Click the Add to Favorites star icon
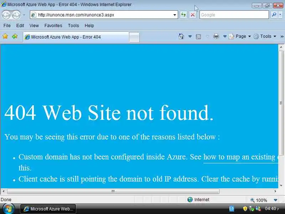The image size is (285, 214). coord(15,36)
